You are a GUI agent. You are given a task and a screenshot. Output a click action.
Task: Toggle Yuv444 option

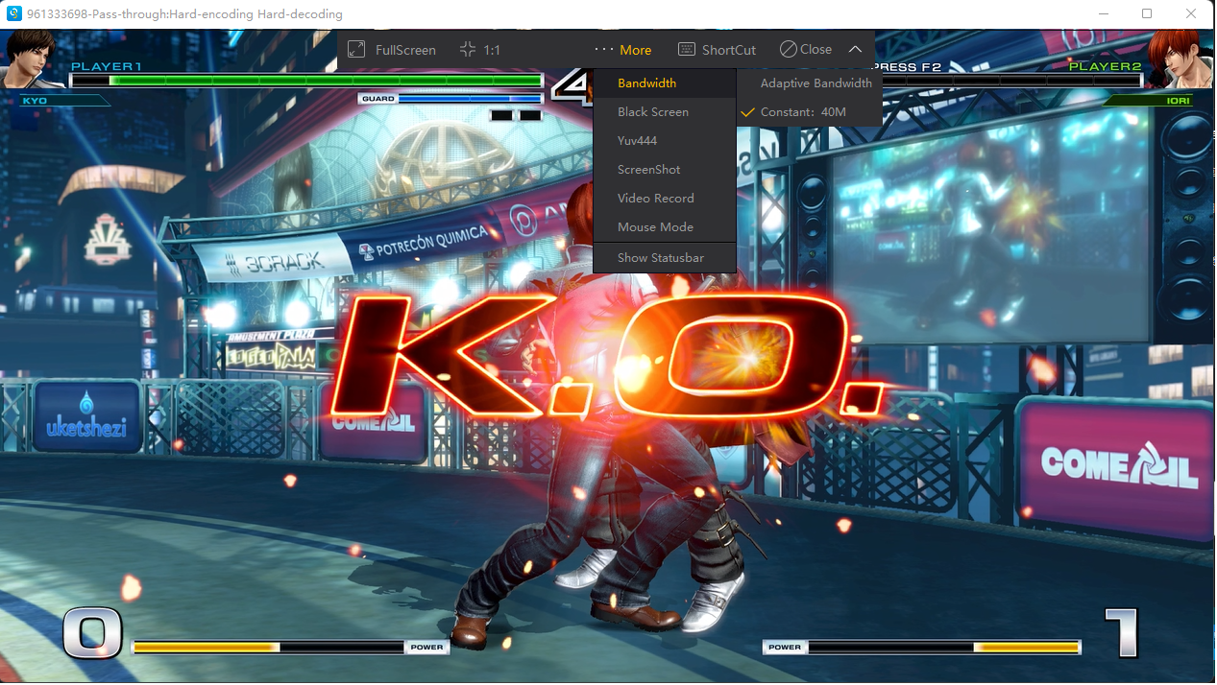[665, 141]
